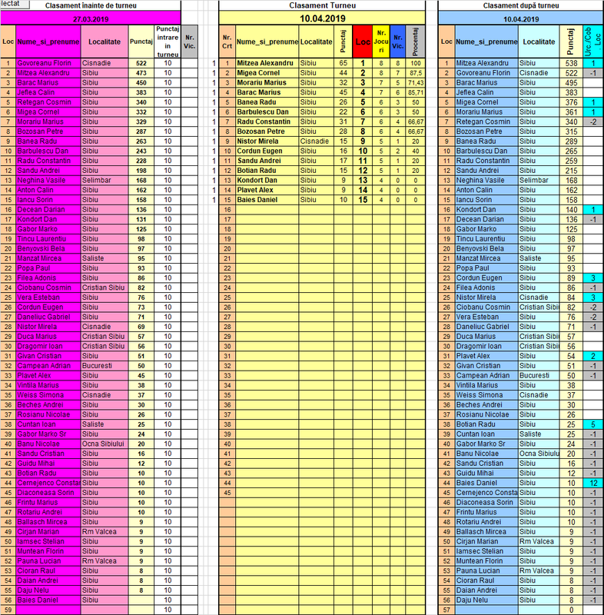Click Bucuresti locality in the pre-tournament table
Viewport: 604px width, 615px height.
(x=105, y=366)
